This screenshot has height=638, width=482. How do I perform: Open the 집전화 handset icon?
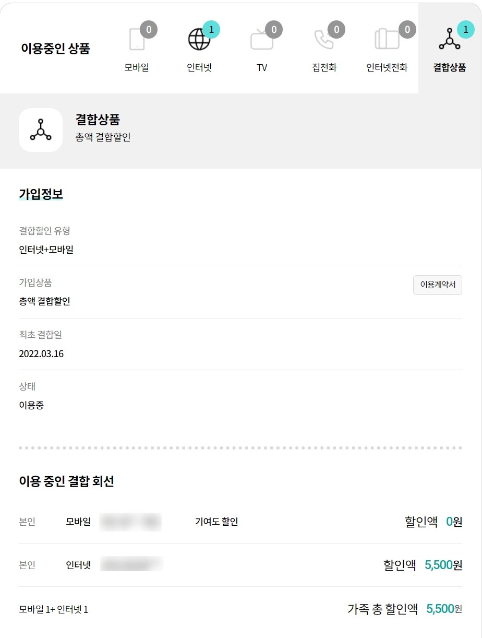pos(324,40)
